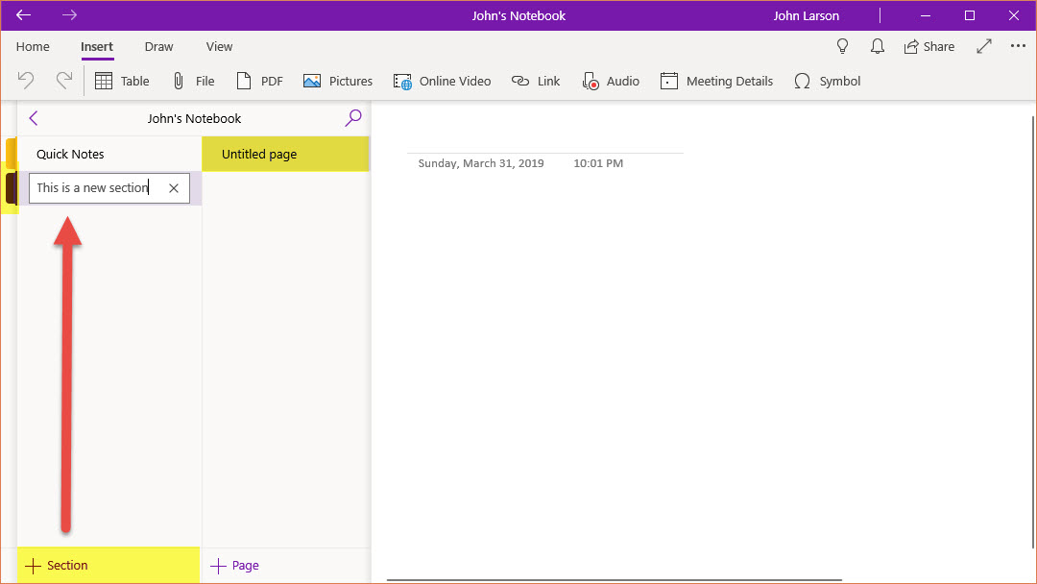
Task: Open the Symbol picker
Action: (x=827, y=82)
